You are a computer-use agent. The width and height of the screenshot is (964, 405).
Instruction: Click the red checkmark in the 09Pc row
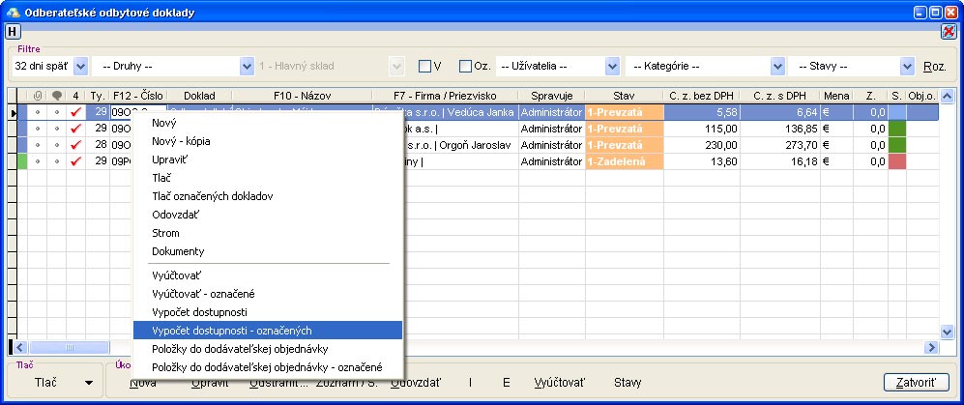(x=75, y=161)
